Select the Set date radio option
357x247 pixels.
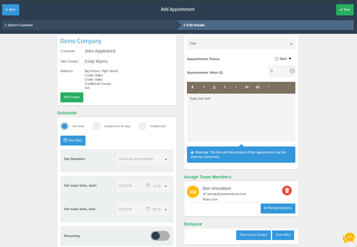[65, 126]
